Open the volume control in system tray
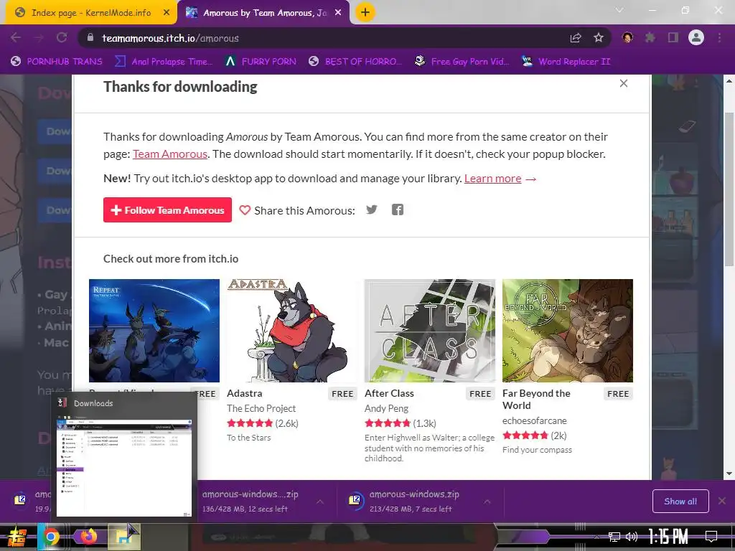This screenshot has width=735, height=551. (632, 537)
